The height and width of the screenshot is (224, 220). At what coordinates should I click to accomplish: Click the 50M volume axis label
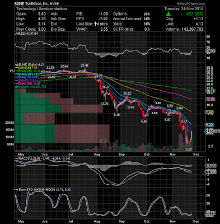pyautogui.click(x=10, y=144)
